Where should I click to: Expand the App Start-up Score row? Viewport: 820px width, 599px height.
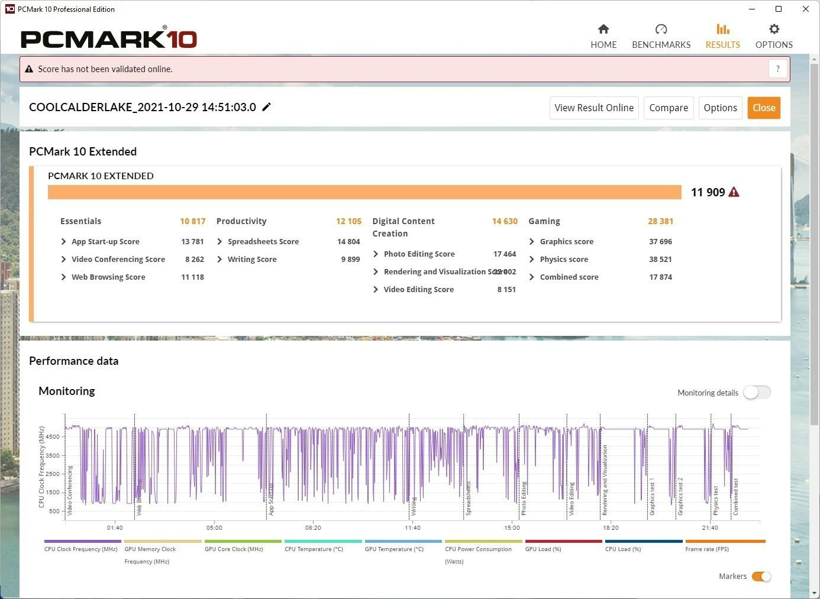pos(63,242)
